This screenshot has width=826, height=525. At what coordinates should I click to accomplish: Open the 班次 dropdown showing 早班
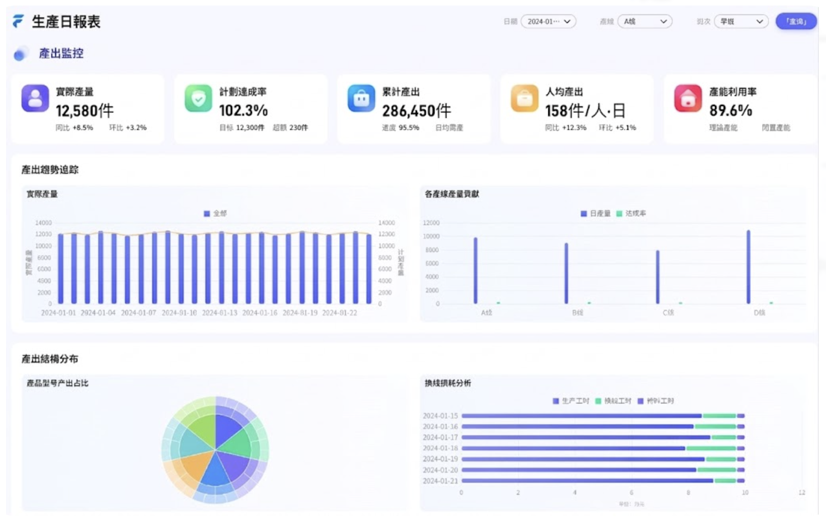tap(741, 22)
